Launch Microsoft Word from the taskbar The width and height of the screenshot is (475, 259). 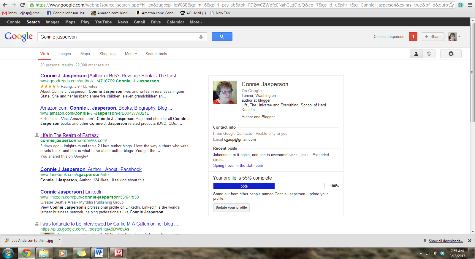tap(99, 253)
